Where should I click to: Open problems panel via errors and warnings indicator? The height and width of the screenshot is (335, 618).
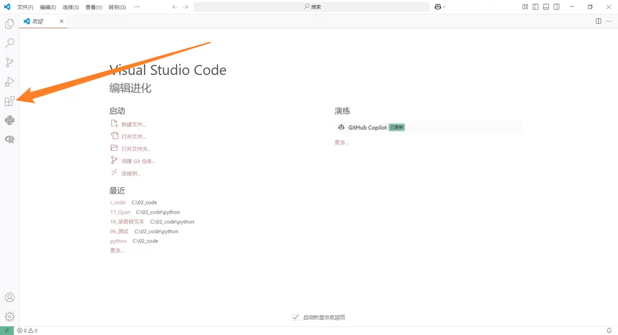(27, 331)
